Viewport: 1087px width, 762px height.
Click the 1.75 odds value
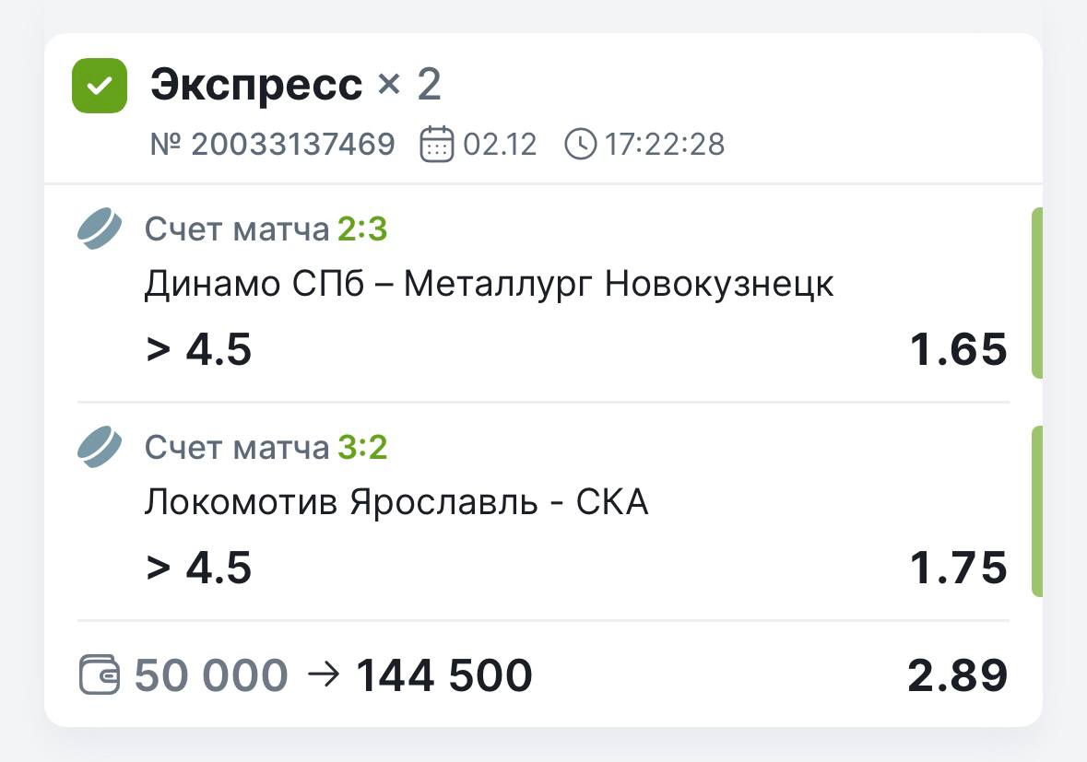(x=958, y=568)
